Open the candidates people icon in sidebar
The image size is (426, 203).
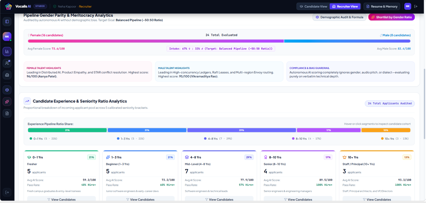7,63
